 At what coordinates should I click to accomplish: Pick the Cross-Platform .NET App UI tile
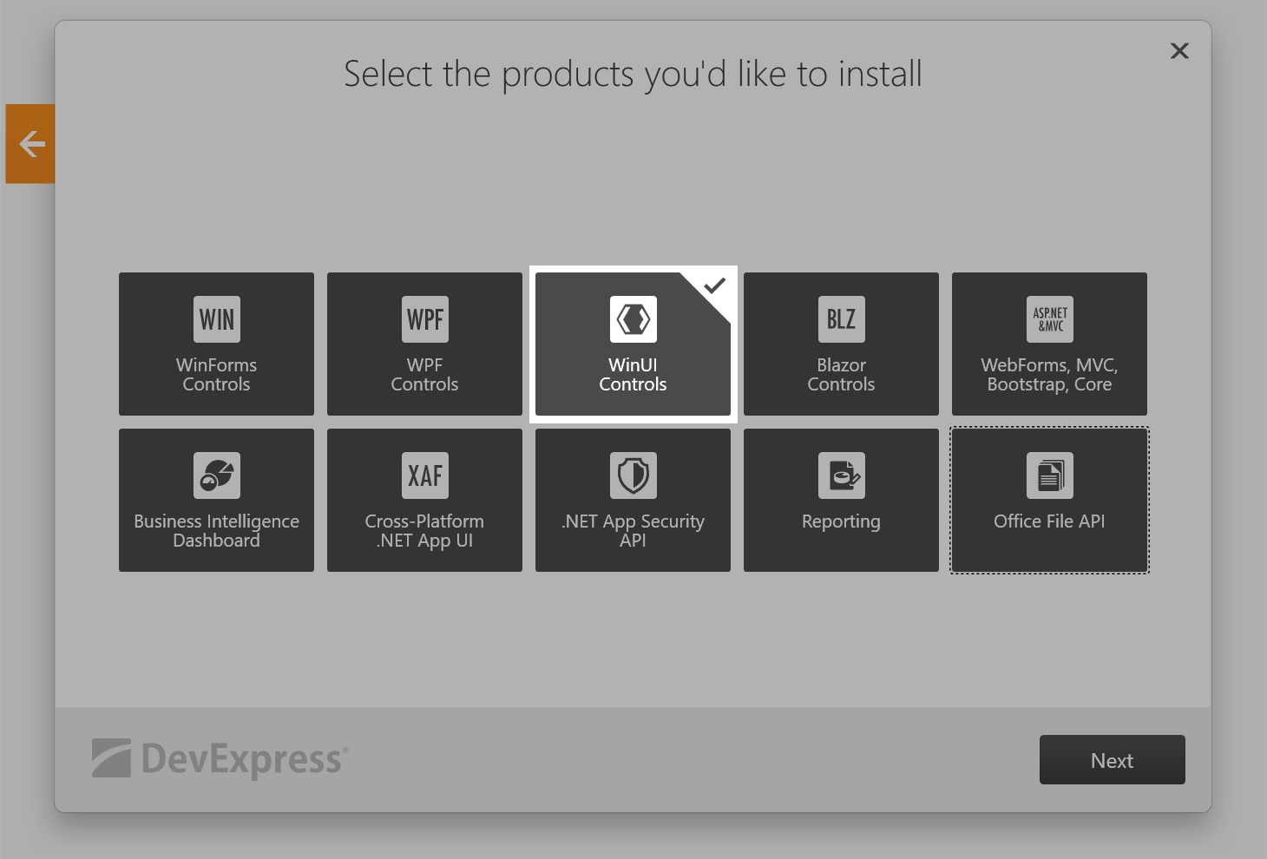(424, 500)
